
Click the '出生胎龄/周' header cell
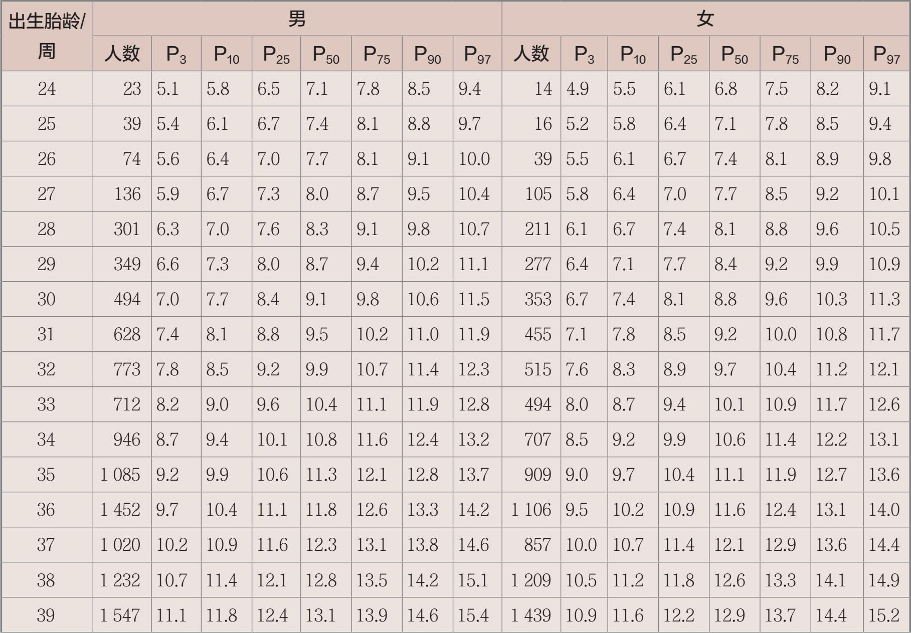(x=47, y=36)
